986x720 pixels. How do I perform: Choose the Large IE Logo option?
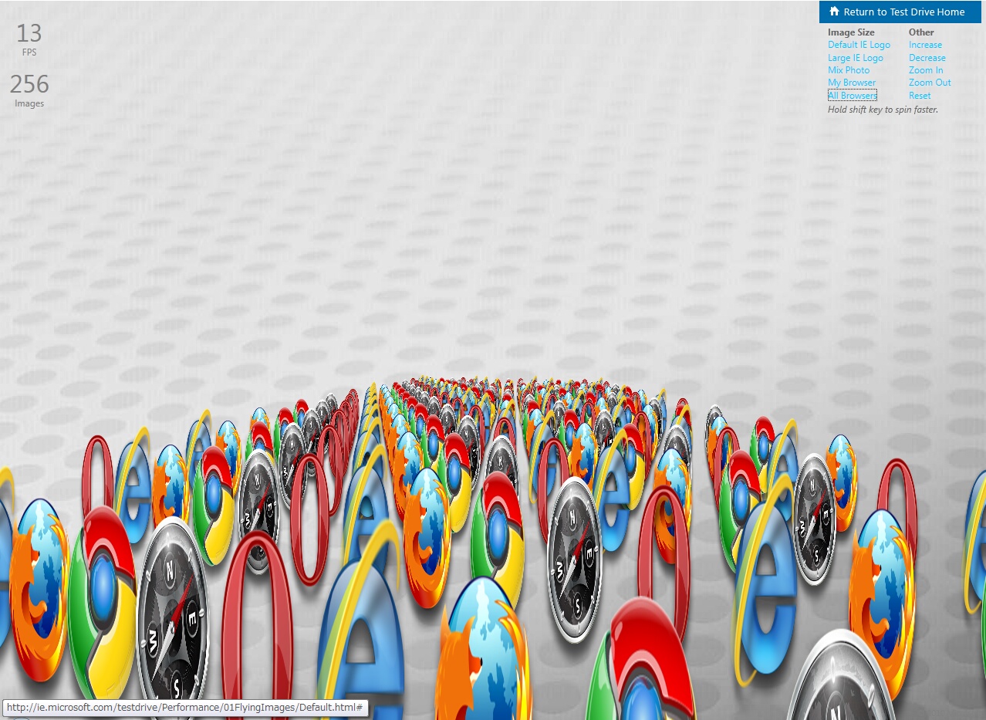[x=856, y=58]
